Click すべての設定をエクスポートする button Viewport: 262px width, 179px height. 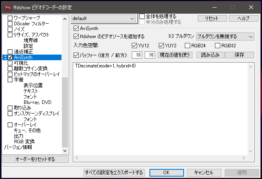pyautogui.click(x=114, y=173)
